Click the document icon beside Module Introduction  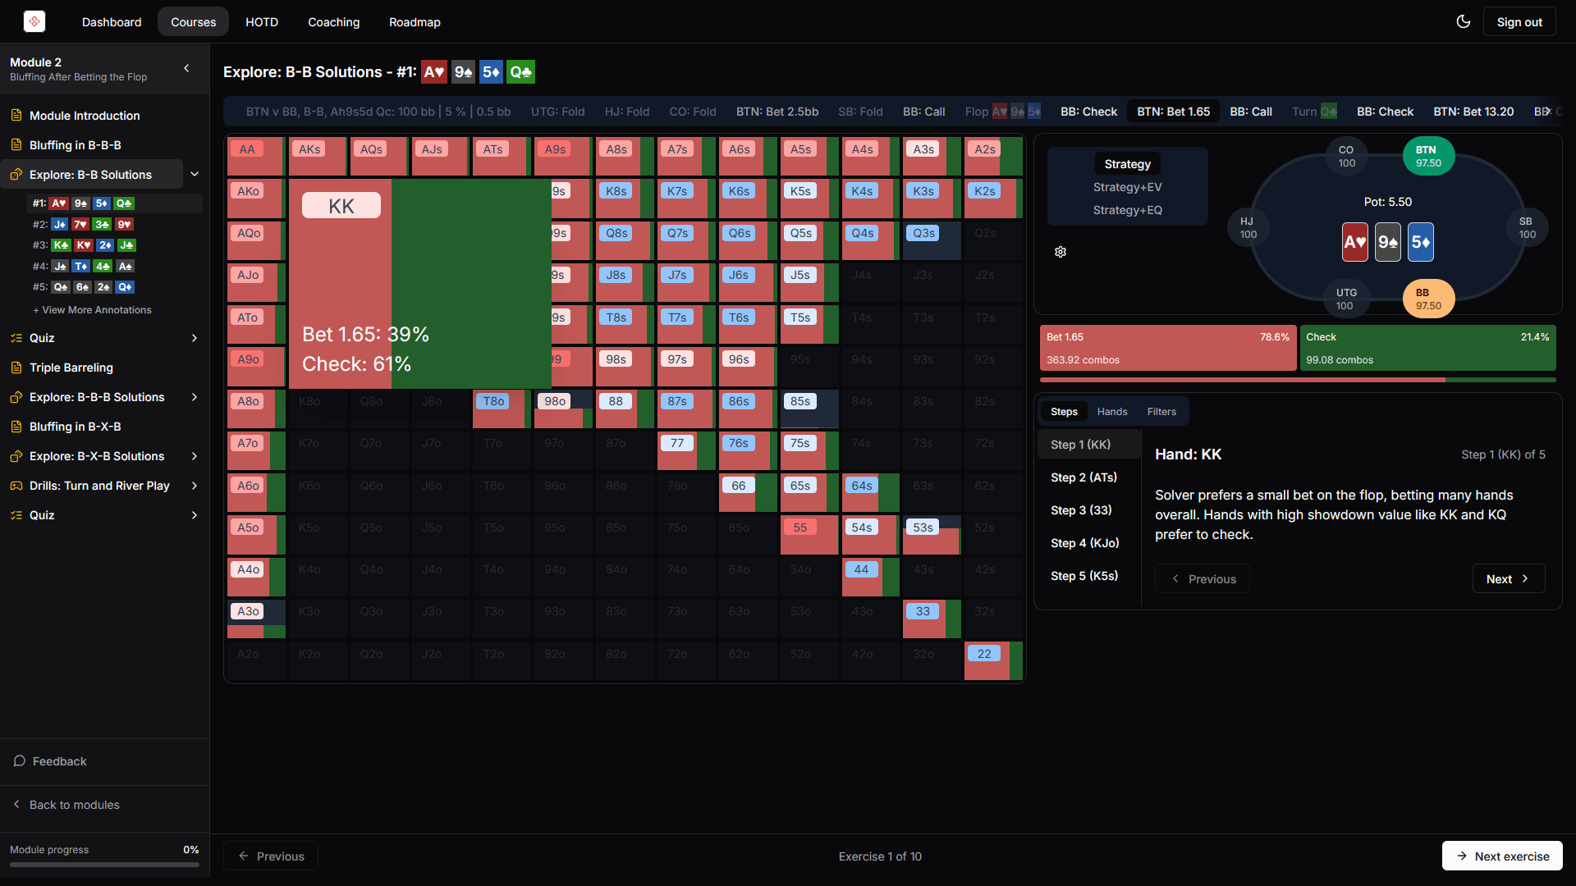pos(16,115)
